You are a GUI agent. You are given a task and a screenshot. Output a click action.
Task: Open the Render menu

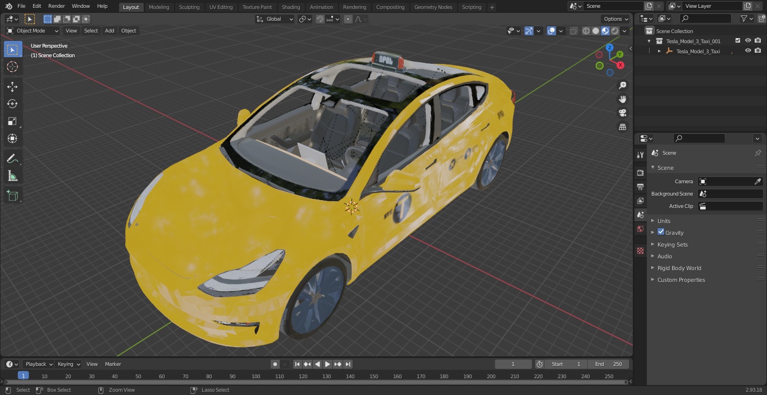[x=56, y=6]
